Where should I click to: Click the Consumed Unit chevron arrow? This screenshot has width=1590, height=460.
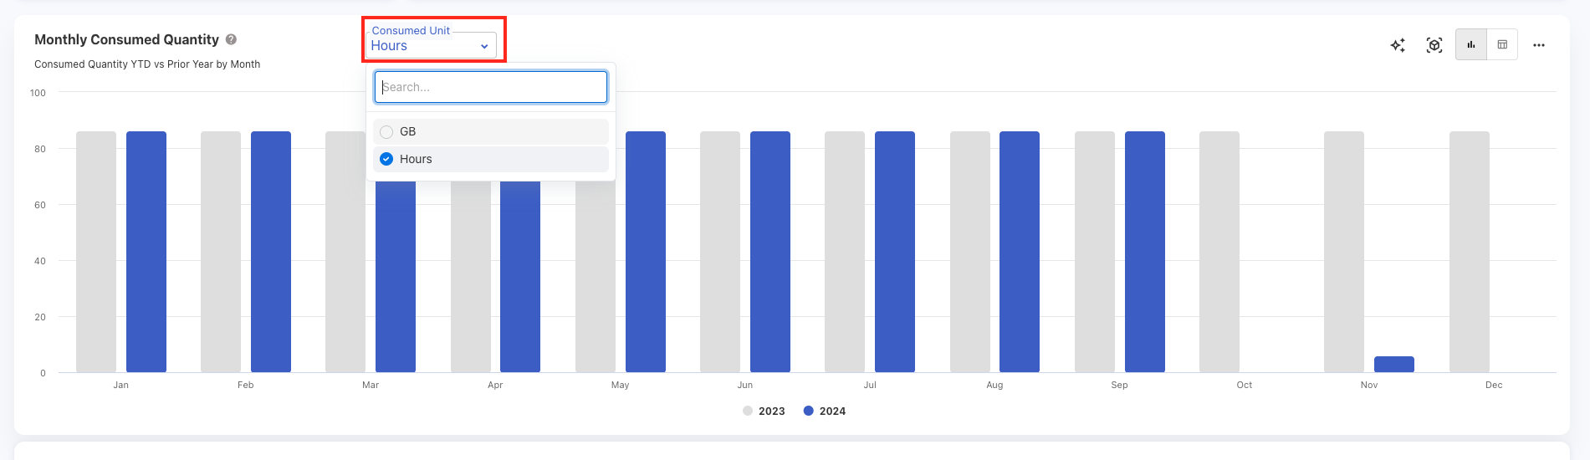[x=484, y=47]
